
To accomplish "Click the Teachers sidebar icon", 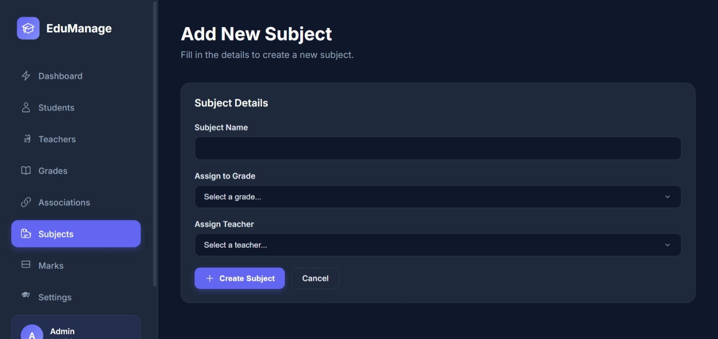I will [x=27, y=139].
